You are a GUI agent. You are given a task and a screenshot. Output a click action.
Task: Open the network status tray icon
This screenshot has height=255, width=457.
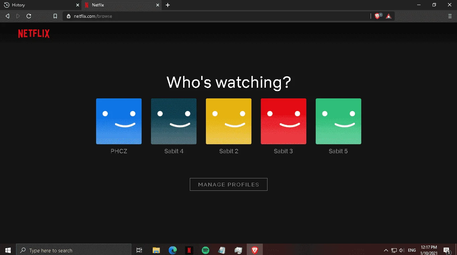[x=394, y=250]
